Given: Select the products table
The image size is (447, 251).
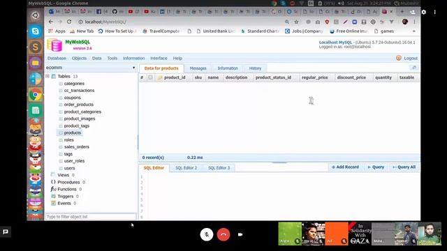Looking at the screenshot, I should point(73,132).
